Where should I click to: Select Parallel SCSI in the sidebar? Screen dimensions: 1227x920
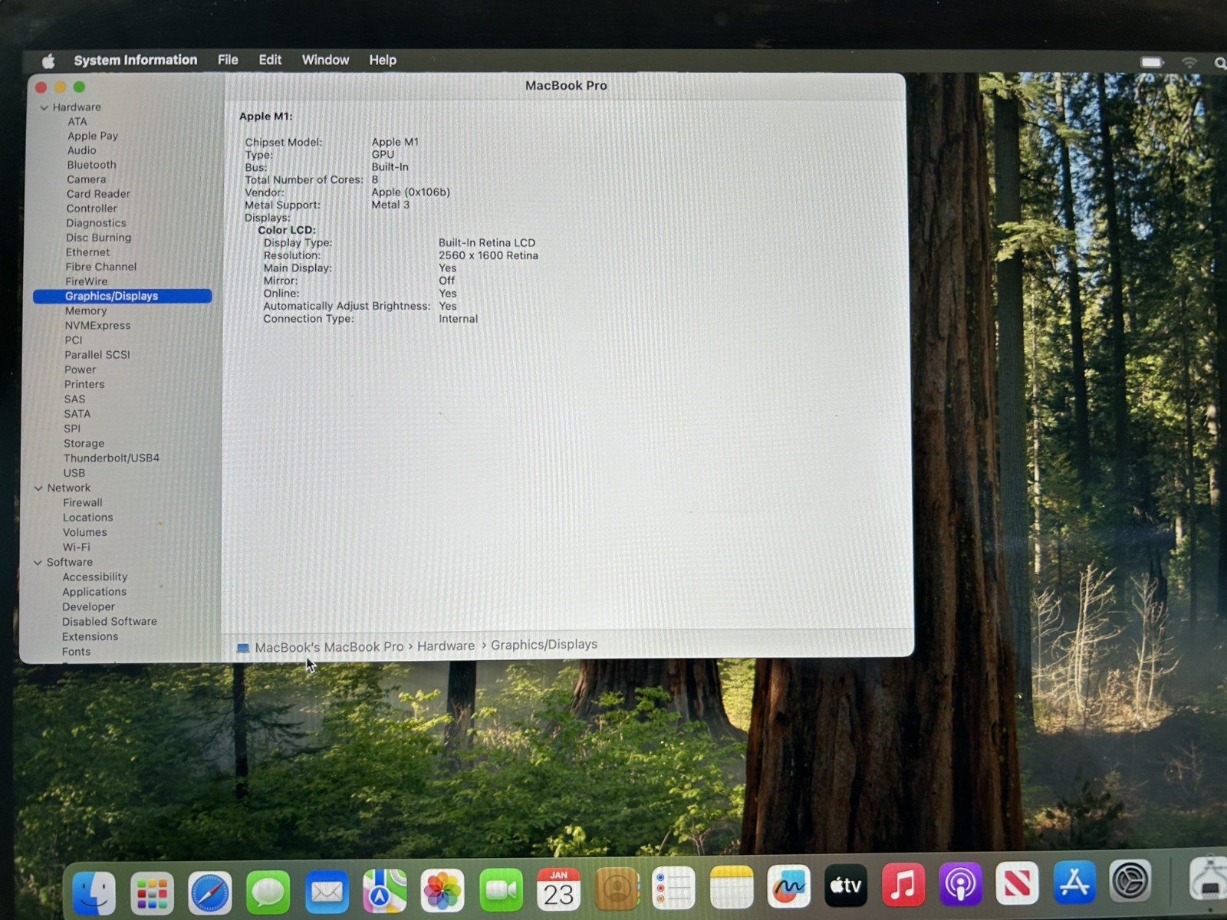[97, 355]
